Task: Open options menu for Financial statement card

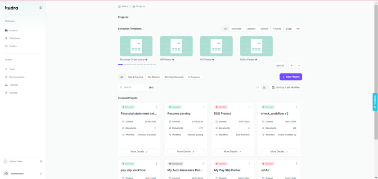Action: pyautogui.click(x=157, y=107)
